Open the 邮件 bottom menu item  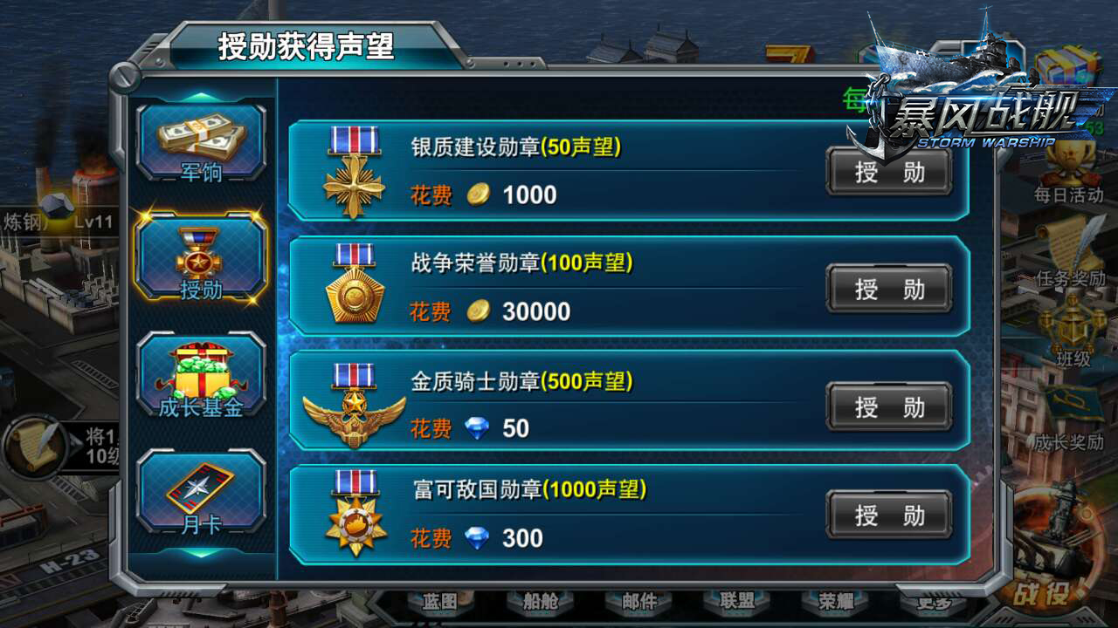click(640, 602)
